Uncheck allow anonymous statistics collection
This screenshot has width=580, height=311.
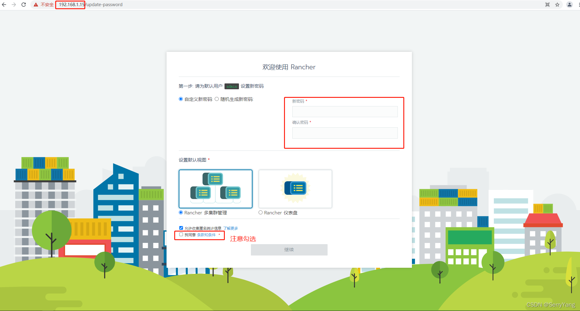[x=181, y=228]
